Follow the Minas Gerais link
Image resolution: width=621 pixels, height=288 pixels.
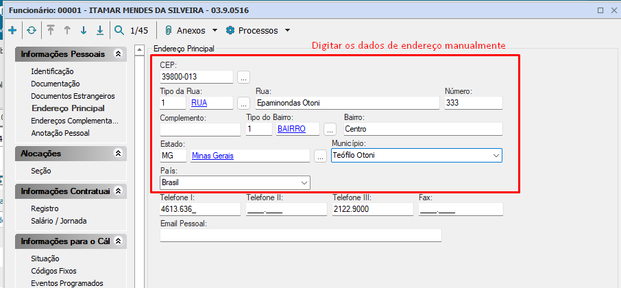point(212,156)
